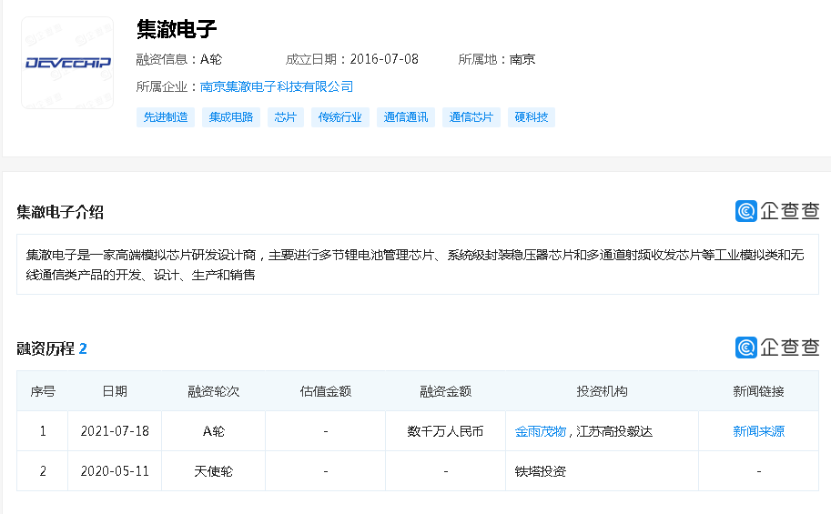Image resolution: width=831 pixels, height=514 pixels.
Task: Click date cell 2021-07-18
Action: tap(115, 431)
